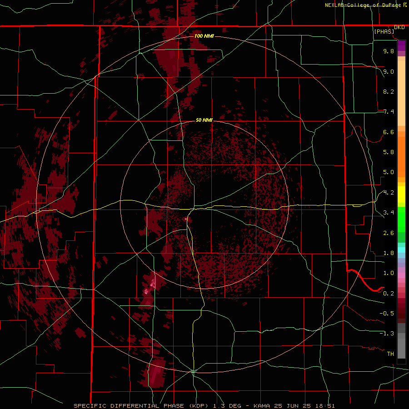The image size is (409, 409).
Task: Click the 5.0 value on the scale
Action: pyautogui.click(x=389, y=172)
